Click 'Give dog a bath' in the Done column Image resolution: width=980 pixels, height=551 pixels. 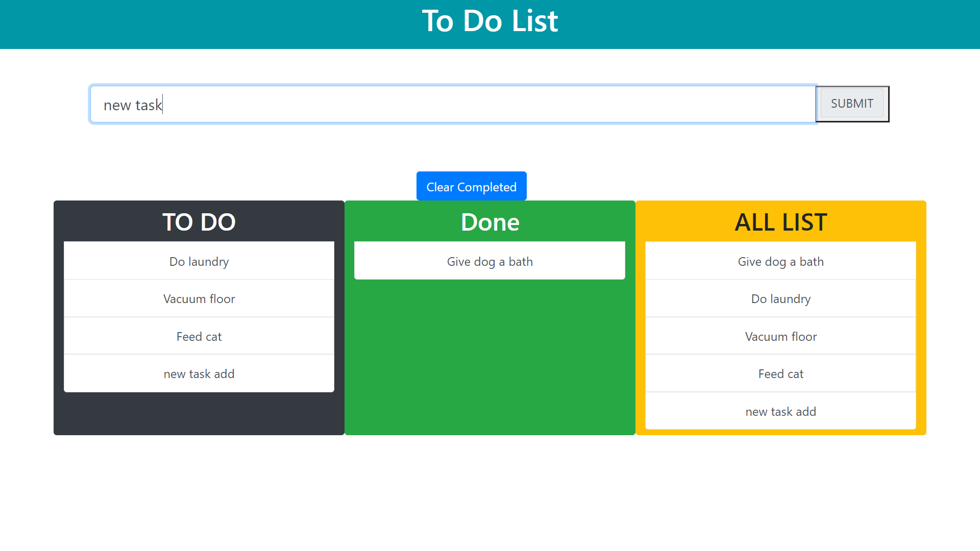[x=489, y=261]
